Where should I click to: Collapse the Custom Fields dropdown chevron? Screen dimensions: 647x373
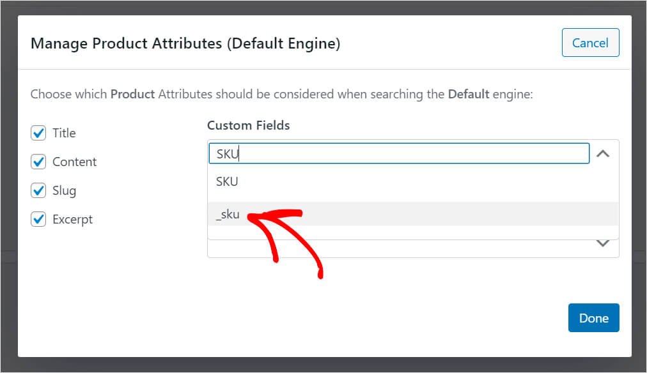tap(603, 154)
